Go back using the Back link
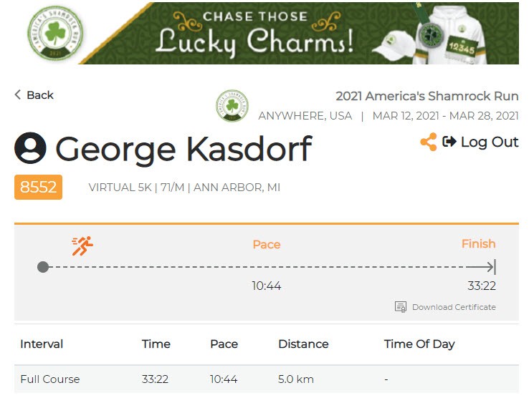This screenshot has height=403, width=529. click(40, 95)
